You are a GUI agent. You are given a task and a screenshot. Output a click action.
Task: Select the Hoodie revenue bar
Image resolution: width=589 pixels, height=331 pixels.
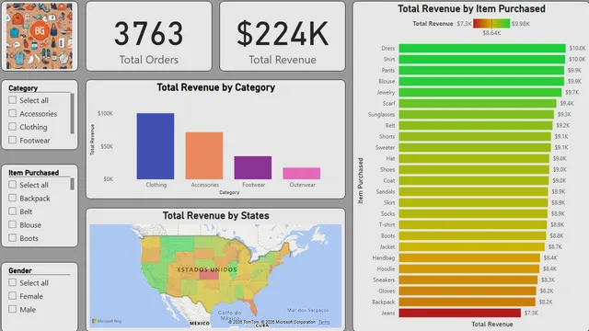click(x=468, y=269)
